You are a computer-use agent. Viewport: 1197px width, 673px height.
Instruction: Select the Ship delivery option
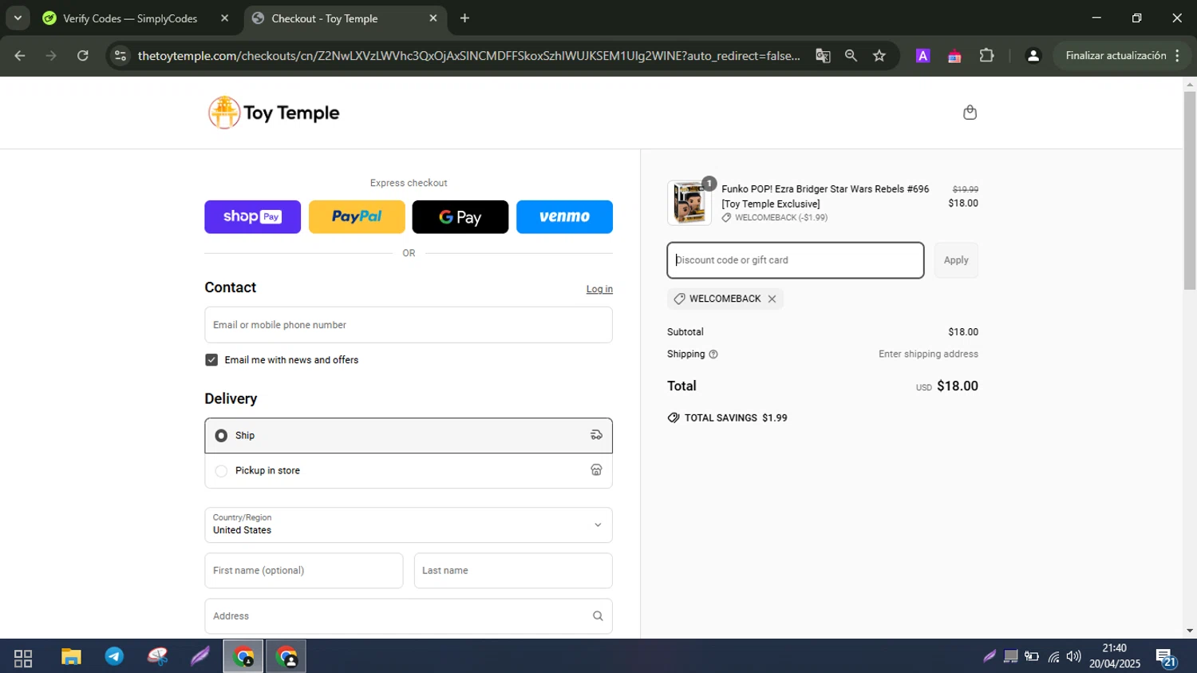(x=409, y=436)
